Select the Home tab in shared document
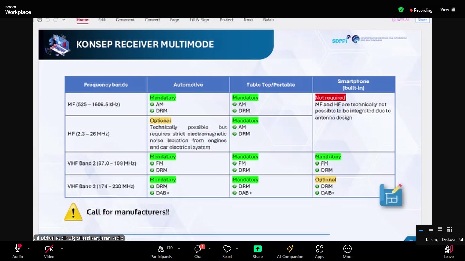 82,20
